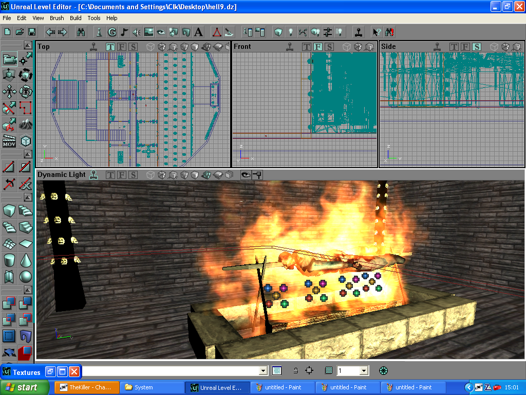Expand the command line history dropdown
Viewport: 526px width, 395px height.
[x=264, y=370]
